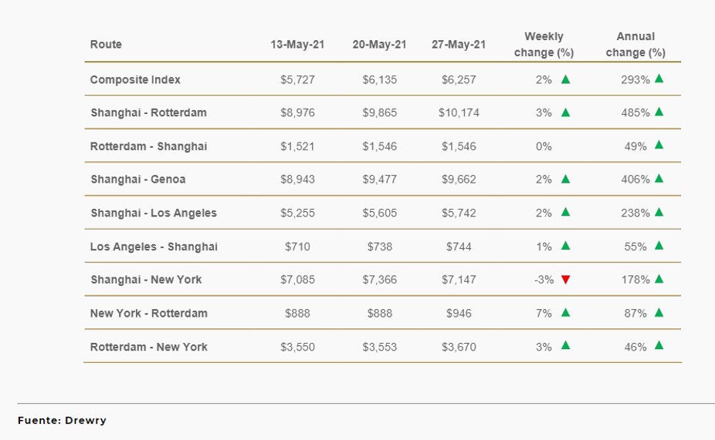The height and width of the screenshot is (440, 715).
Task: Click the Weekly change (%) header
Action: click(544, 45)
